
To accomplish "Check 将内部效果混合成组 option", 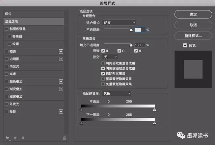I will tap(103, 63).
